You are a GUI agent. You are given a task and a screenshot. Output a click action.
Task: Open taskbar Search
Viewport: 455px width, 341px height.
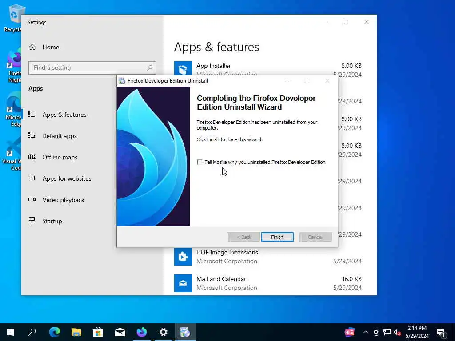(x=32, y=332)
